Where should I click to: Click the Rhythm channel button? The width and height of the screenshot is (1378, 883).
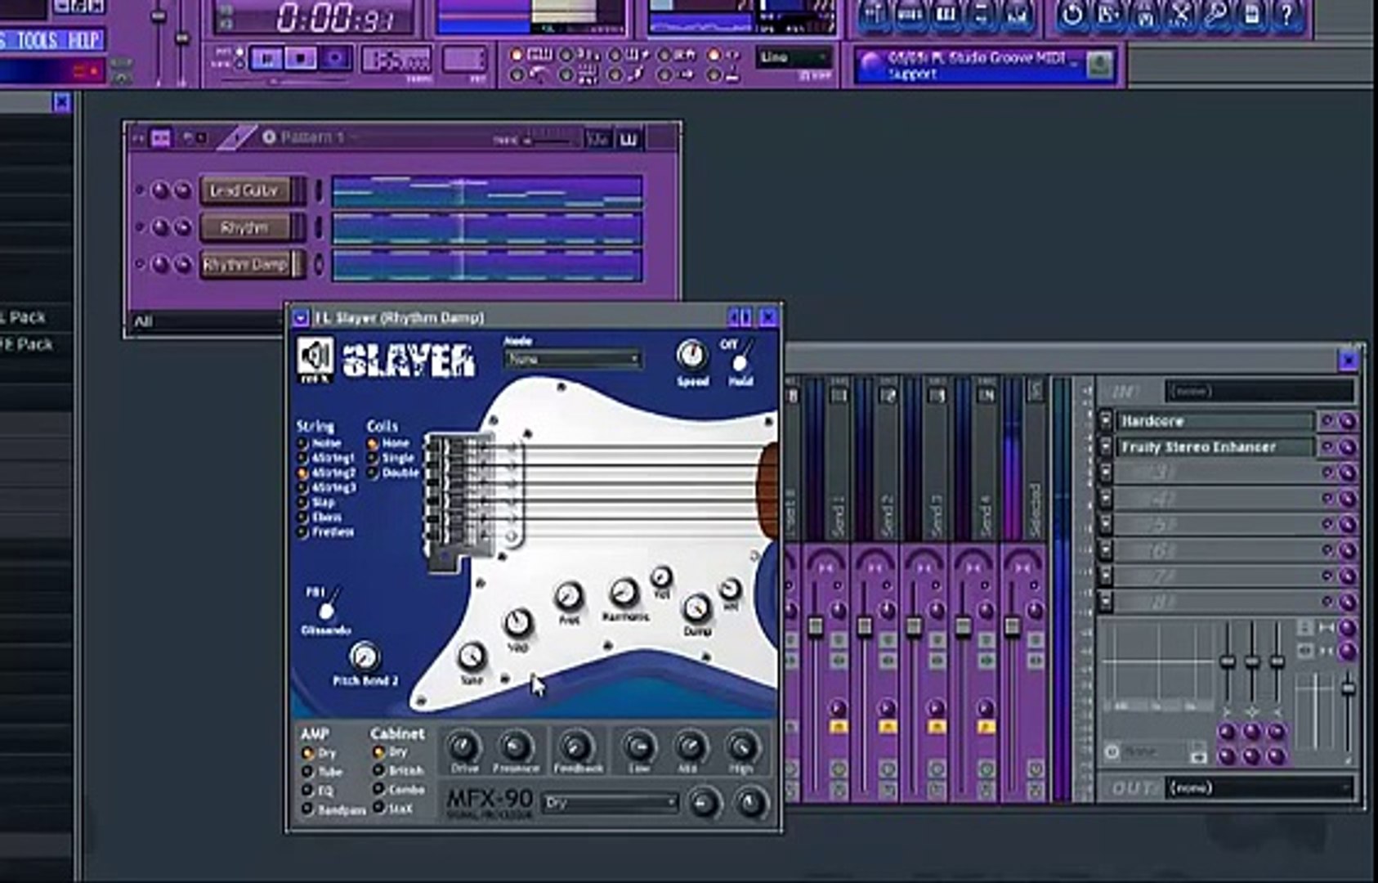[245, 227]
